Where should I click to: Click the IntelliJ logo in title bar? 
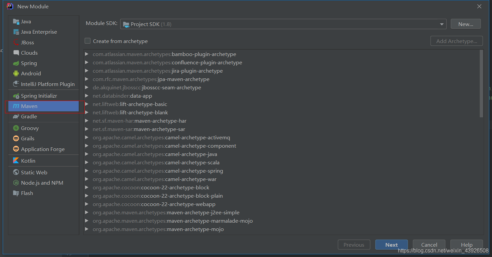(x=10, y=6)
